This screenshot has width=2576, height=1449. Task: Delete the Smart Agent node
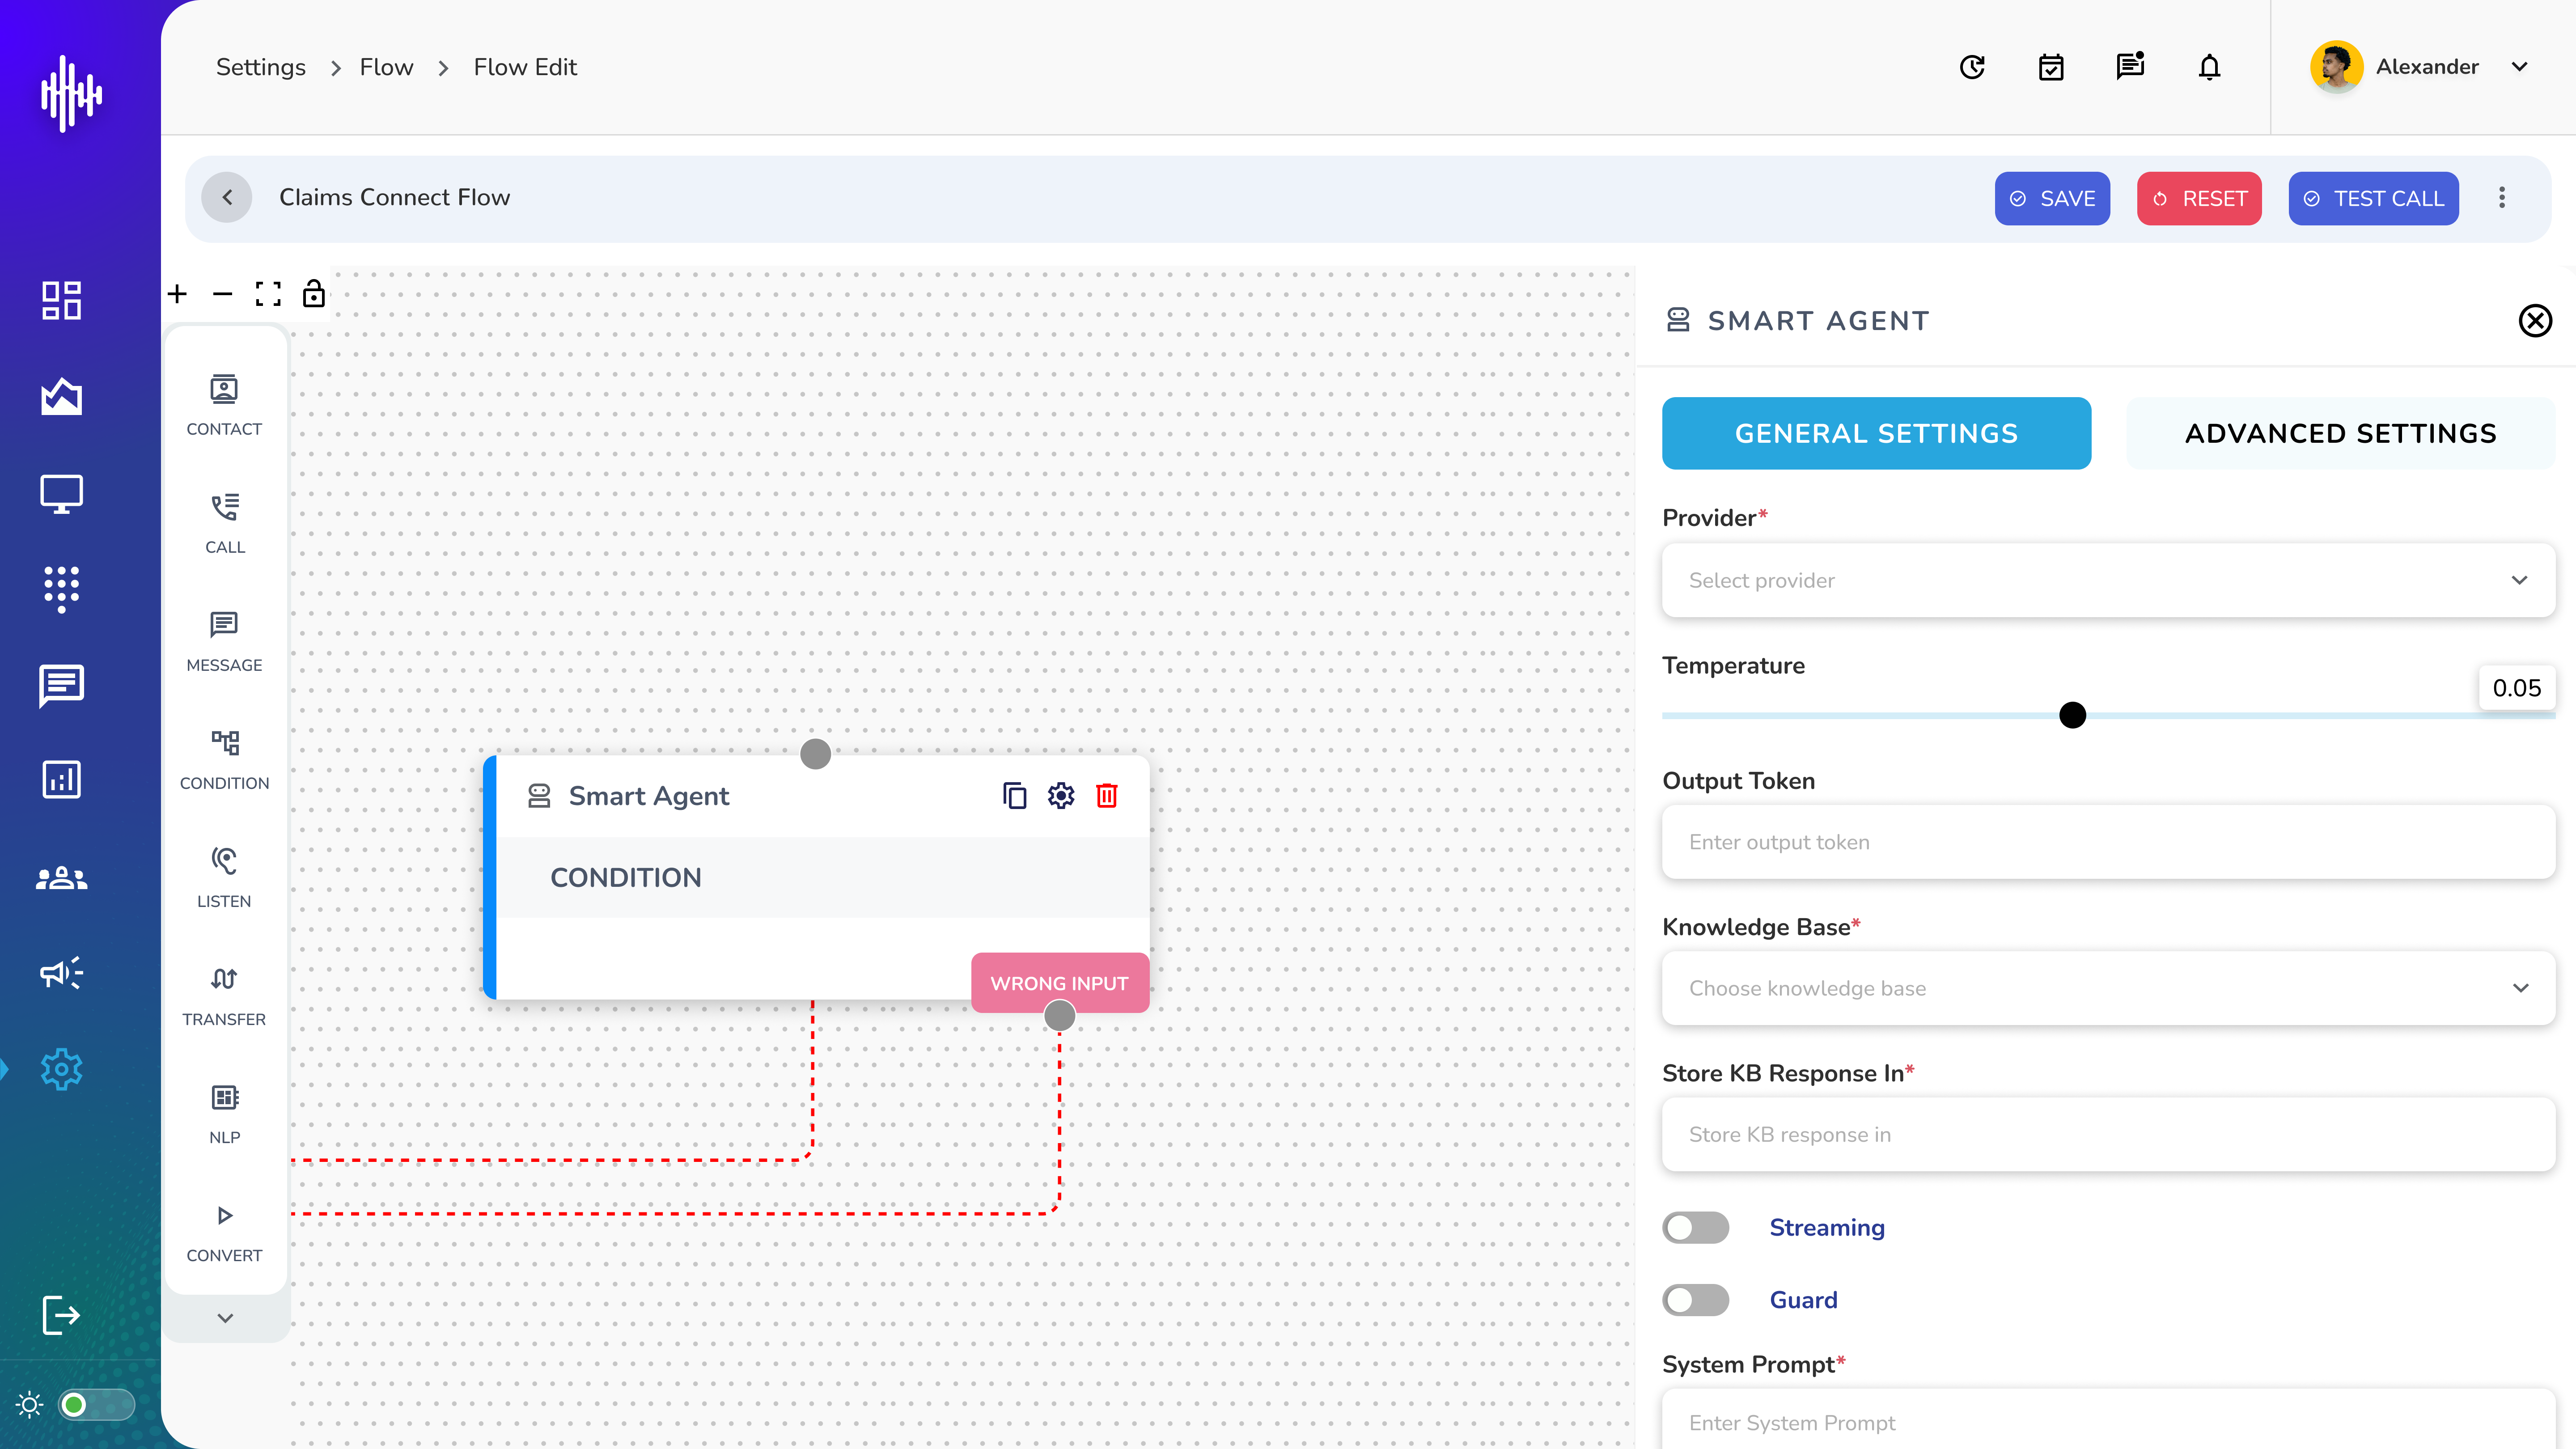(x=1106, y=796)
